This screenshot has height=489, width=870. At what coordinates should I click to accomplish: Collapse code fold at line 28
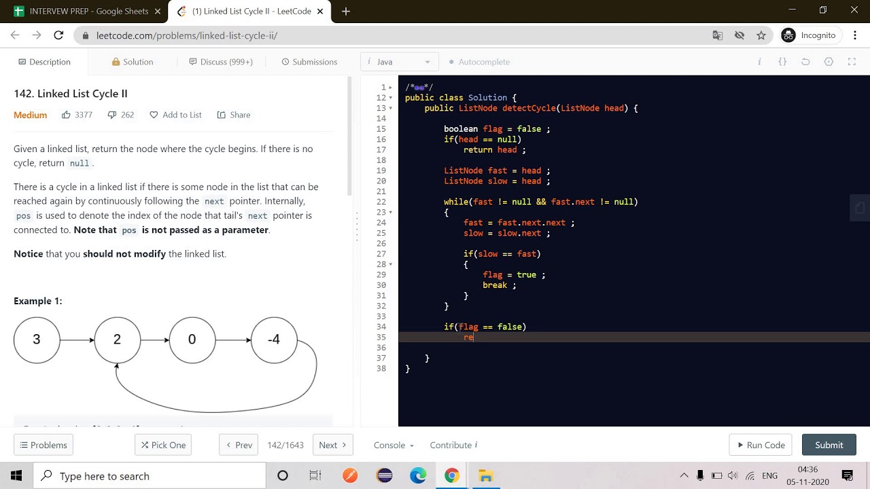pos(390,264)
